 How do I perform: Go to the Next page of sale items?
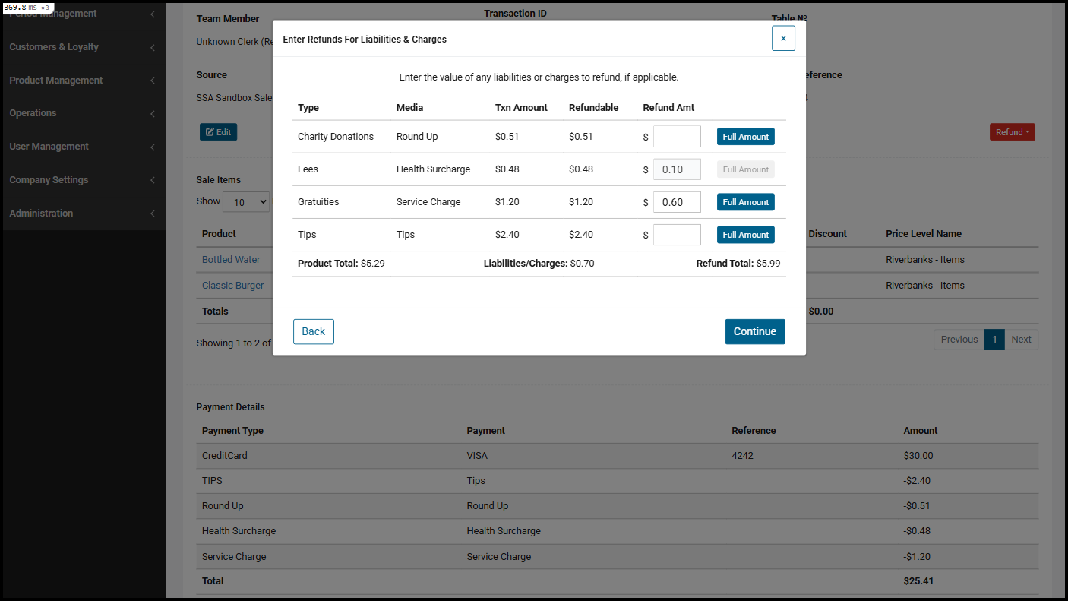(1021, 340)
